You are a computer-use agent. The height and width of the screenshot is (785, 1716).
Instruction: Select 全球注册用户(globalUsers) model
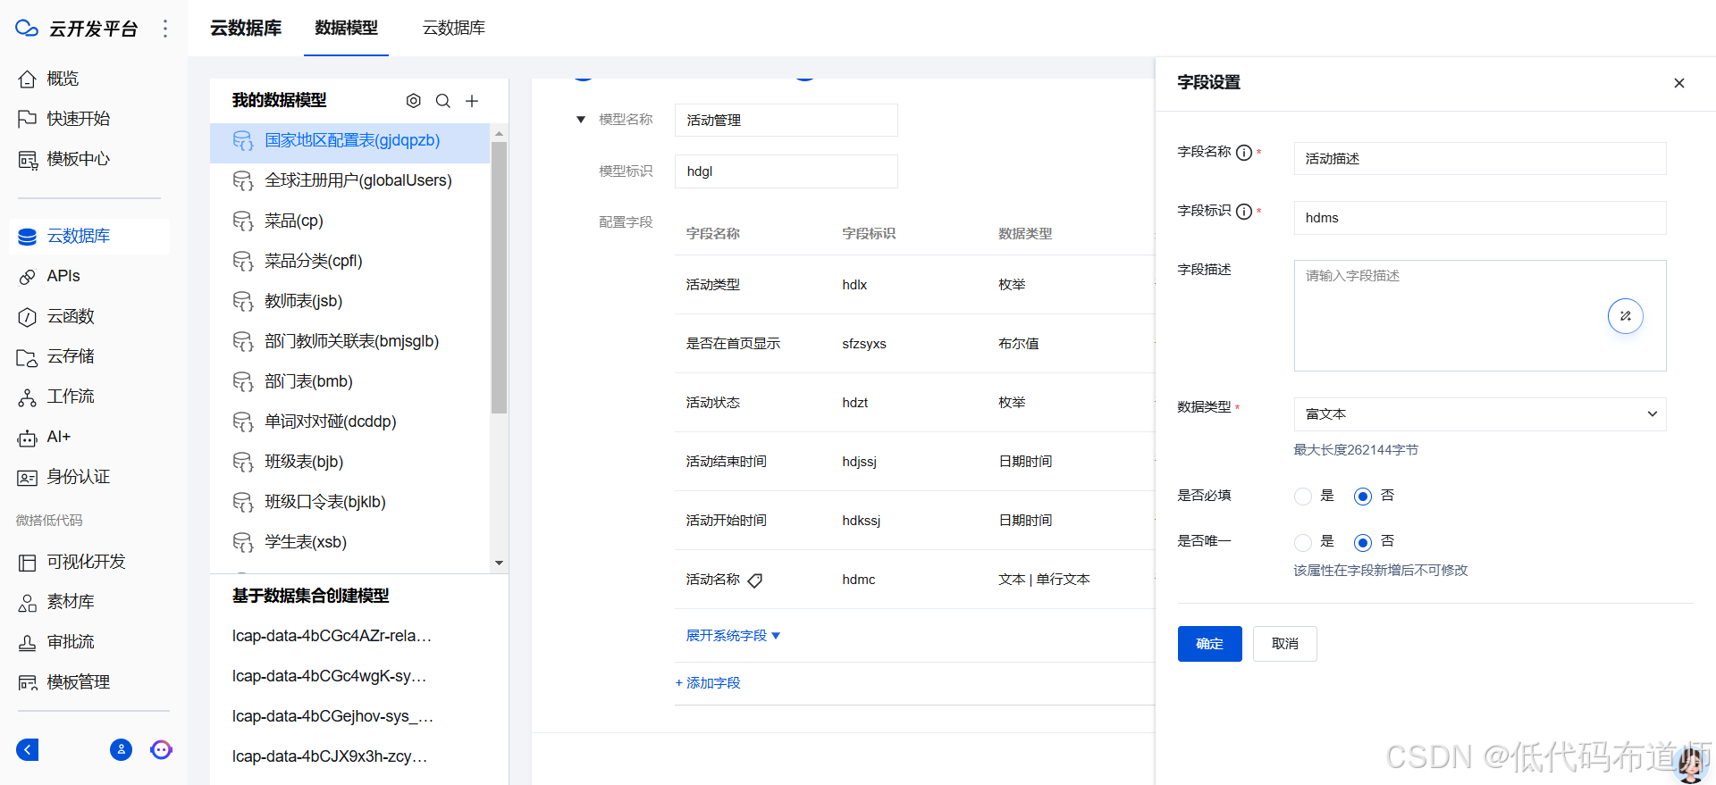pos(349,181)
